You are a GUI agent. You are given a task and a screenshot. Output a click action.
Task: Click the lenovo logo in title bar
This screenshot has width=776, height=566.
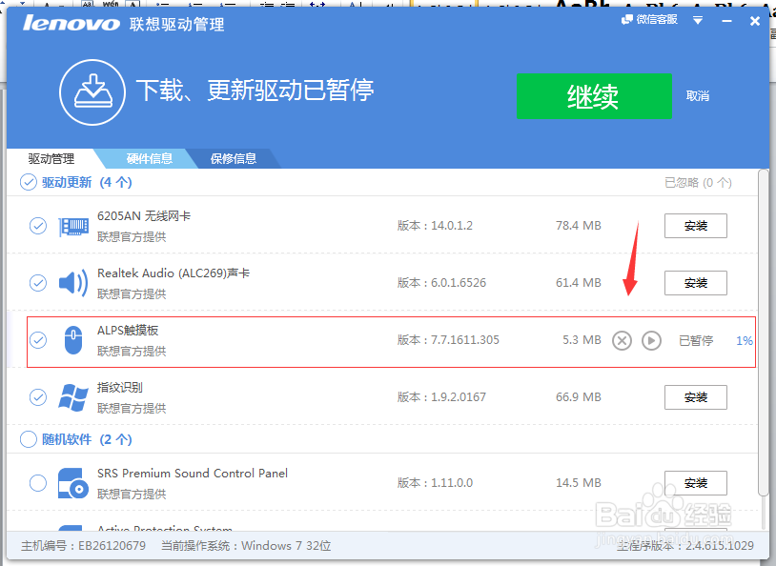[71, 23]
